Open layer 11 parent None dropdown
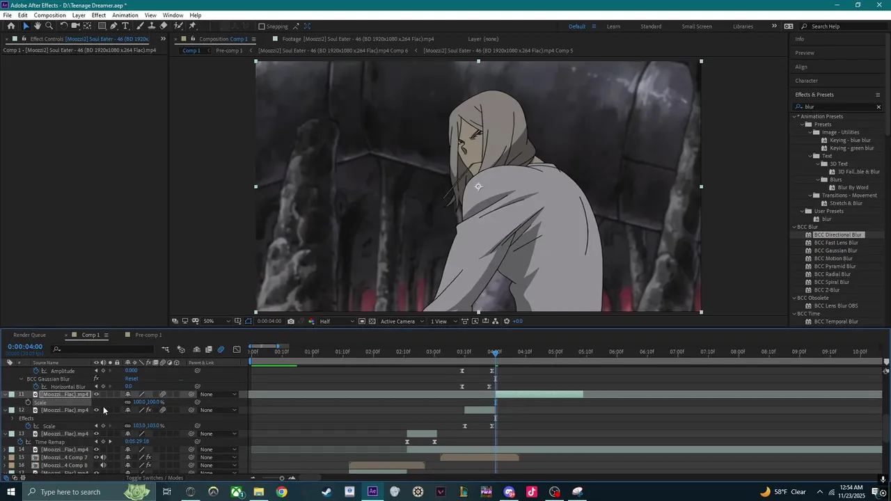The width and height of the screenshot is (891, 501). 218,395
